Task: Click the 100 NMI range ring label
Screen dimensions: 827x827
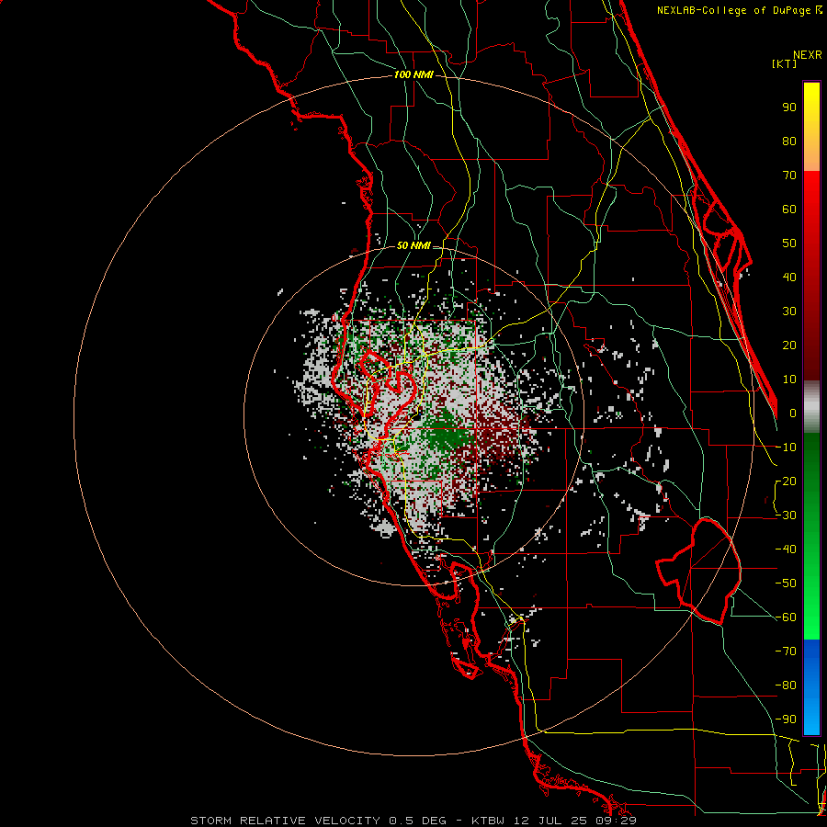Action: click(413, 75)
